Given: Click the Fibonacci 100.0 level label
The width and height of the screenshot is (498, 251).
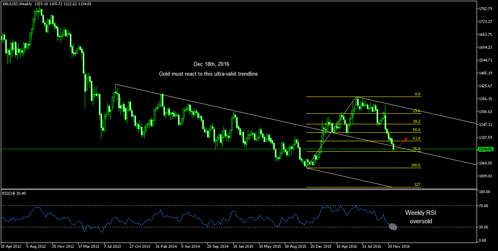Looking at the screenshot, I should tap(416, 165).
